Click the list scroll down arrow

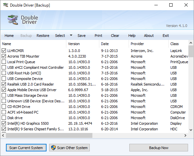click(x=191, y=130)
